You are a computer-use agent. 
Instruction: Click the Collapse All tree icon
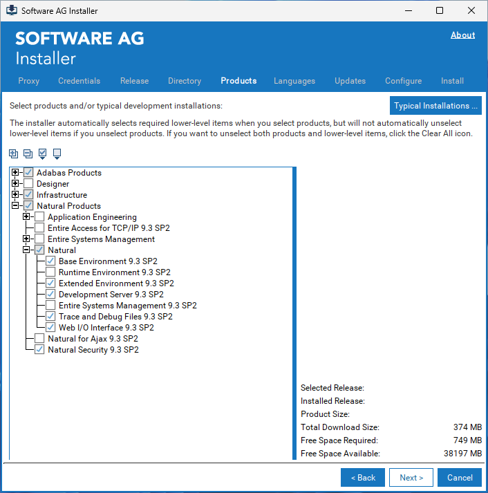click(x=28, y=154)
